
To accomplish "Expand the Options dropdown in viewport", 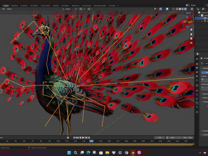I will tap(189, 13).
